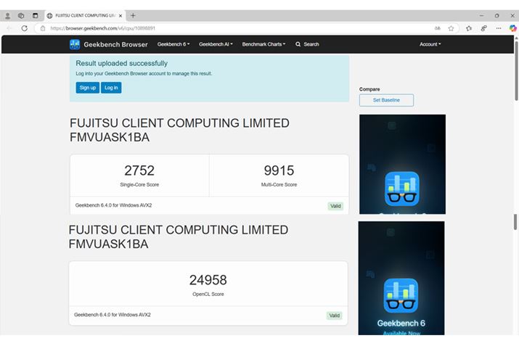The height and width of the screenshot is (346, 519).
Task: Select the 24958 OpenCL score
Action: click(x=208, y=280)
